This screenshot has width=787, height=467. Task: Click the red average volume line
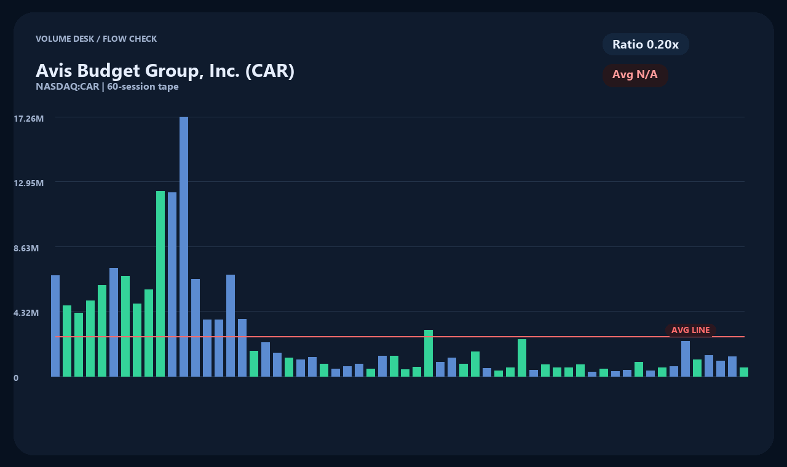tap(400, 337)
